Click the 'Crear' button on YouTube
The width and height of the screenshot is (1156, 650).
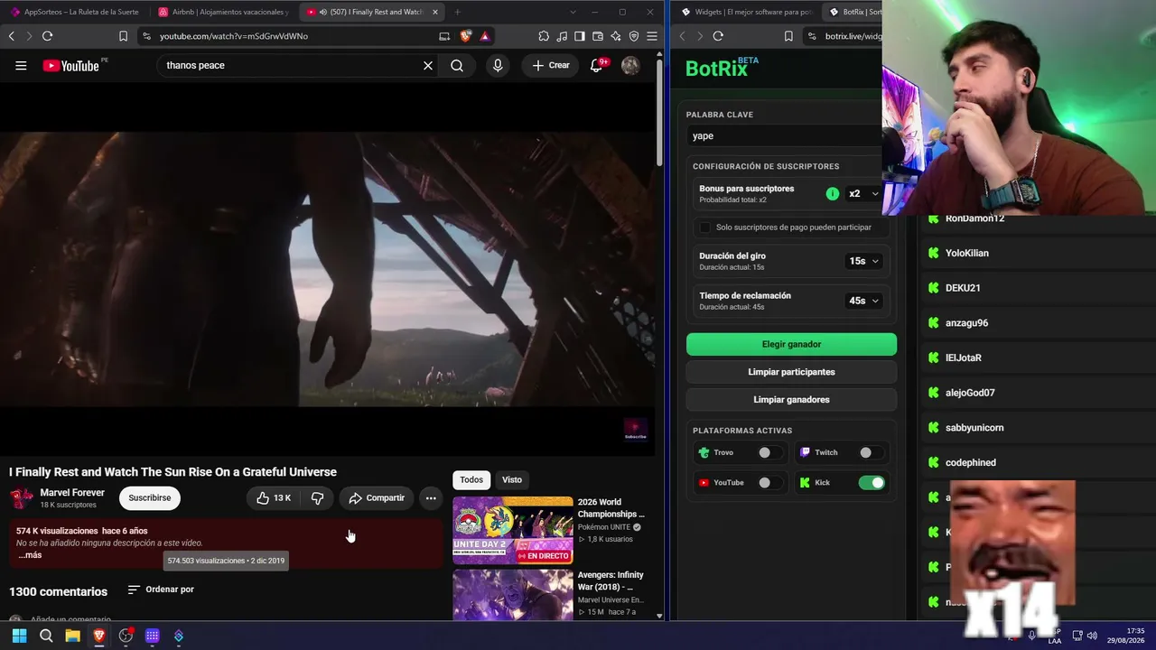551,65
